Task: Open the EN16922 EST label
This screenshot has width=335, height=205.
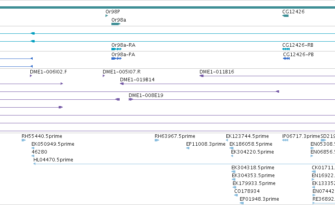Action: [x=323, y=176]
